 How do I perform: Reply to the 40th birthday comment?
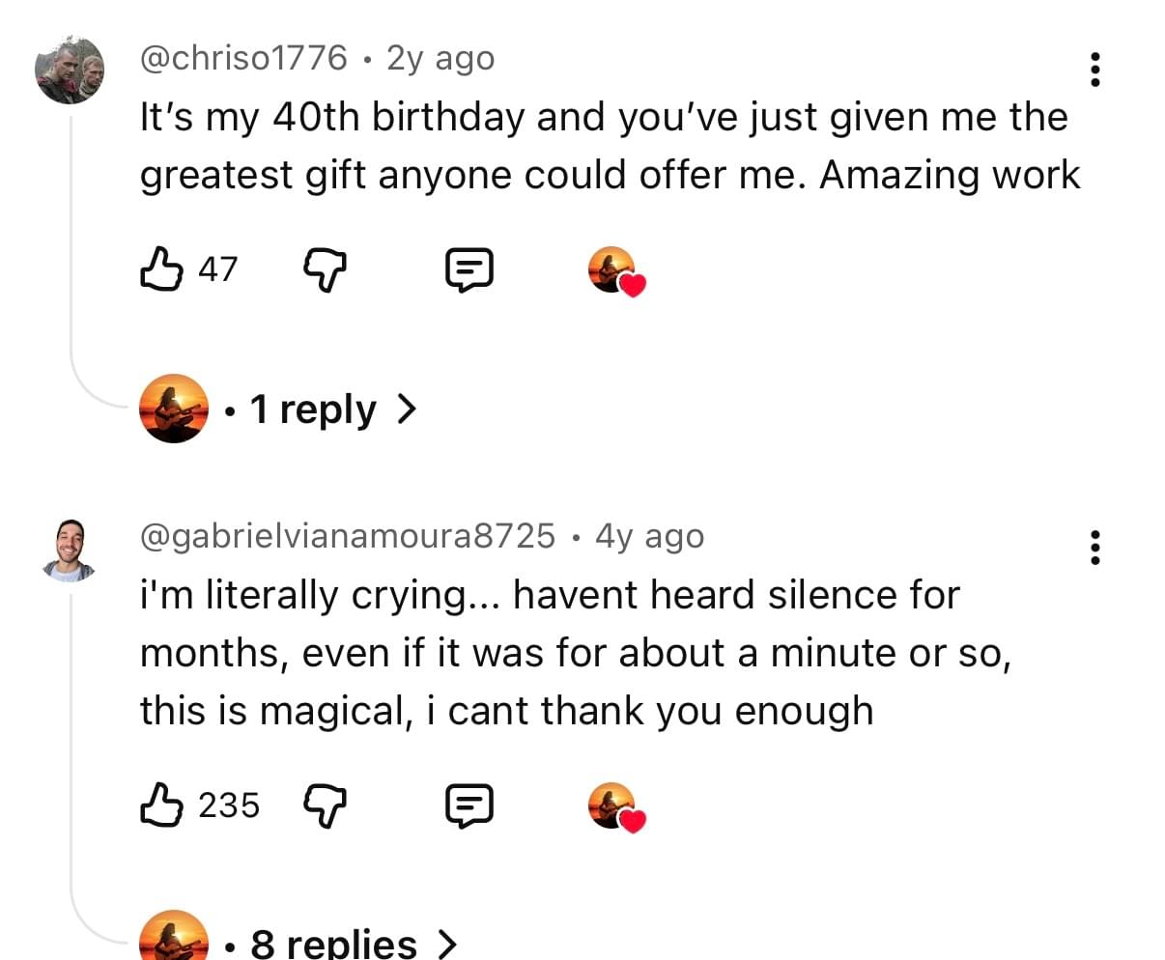tap(469, 269)
